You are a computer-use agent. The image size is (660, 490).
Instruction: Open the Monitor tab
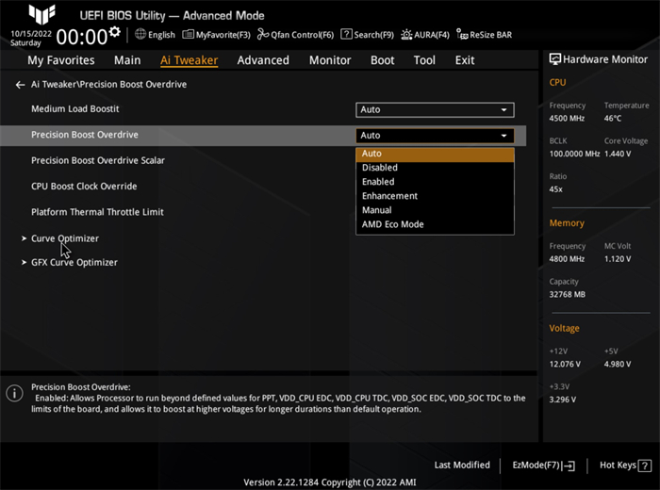[x=330, y=60]
